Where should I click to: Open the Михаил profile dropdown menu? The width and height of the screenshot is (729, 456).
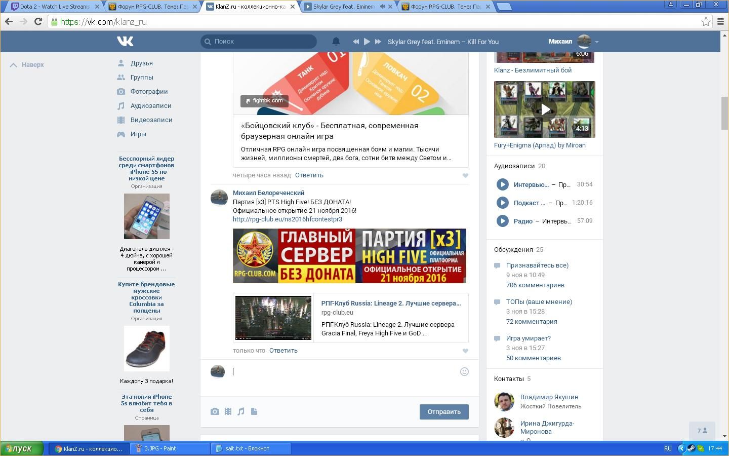[574, 42]
